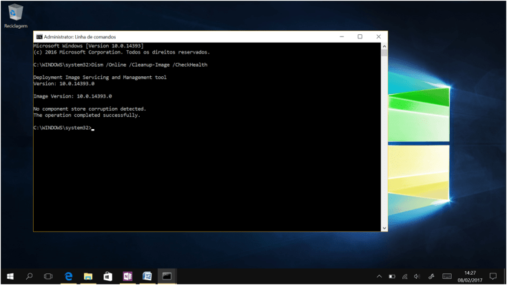The image size is (507, 285).
Task: Launch OneNote from the taskbar
Action: [127, 276]
